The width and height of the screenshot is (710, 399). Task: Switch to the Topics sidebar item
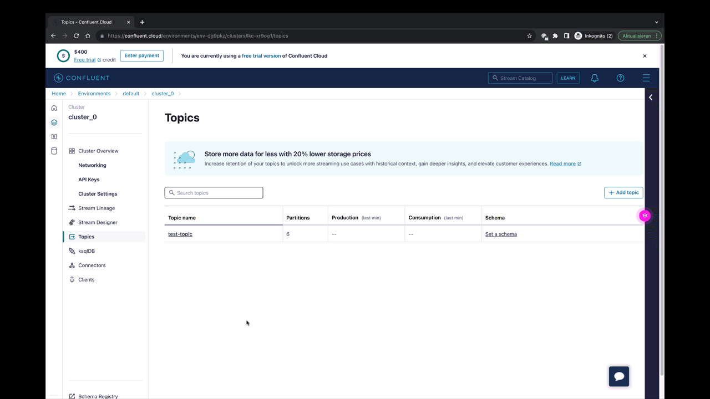[x=86, y=237]
